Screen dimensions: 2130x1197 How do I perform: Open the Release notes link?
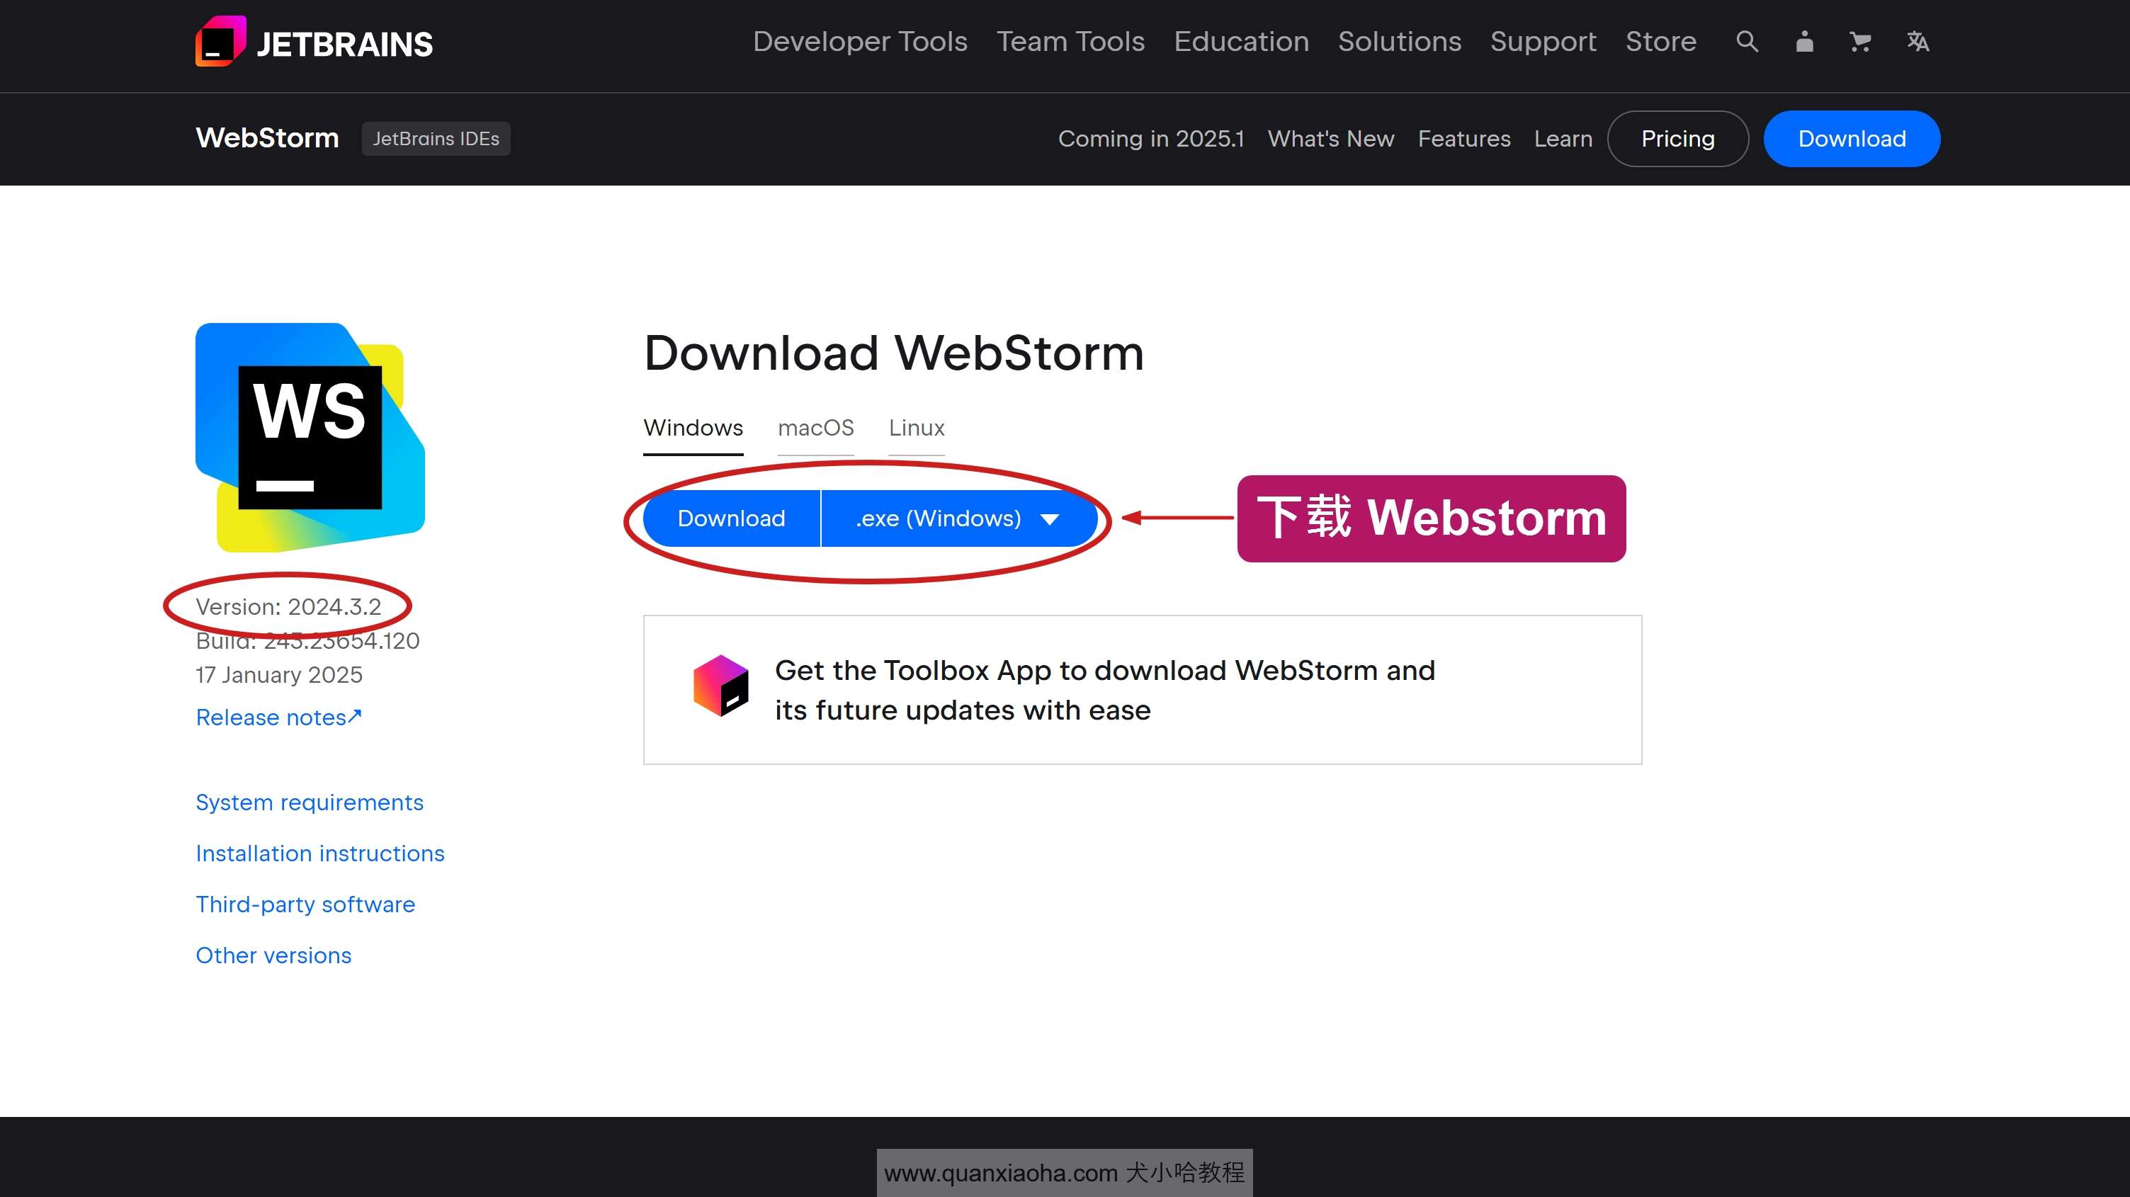pos(279,717)
